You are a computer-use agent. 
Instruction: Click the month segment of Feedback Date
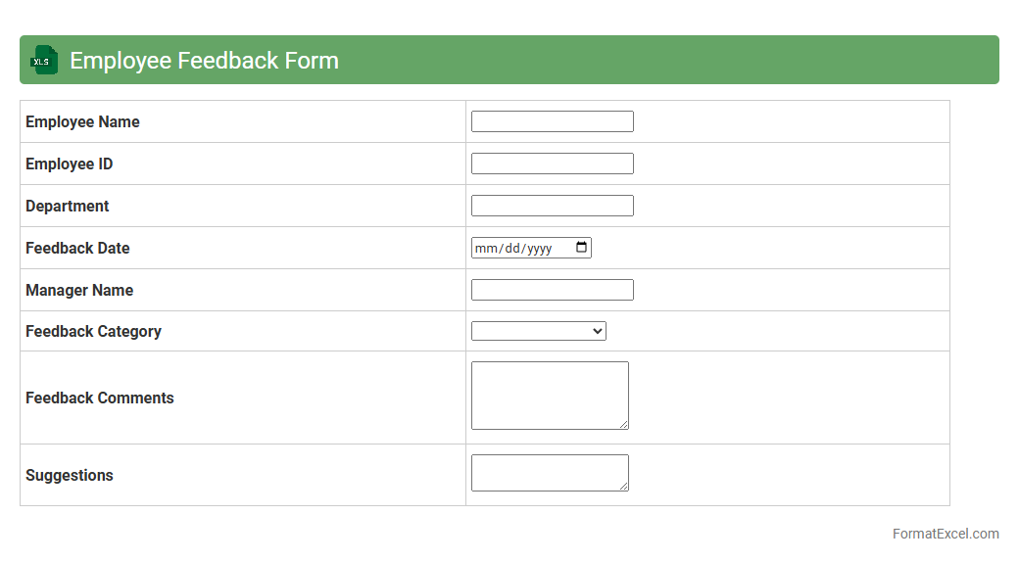coord(485,249)
